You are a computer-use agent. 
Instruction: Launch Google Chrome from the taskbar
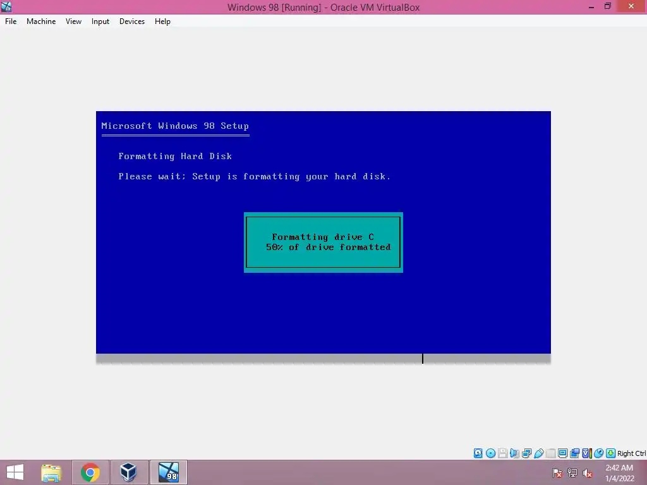[x=90, y=472]
